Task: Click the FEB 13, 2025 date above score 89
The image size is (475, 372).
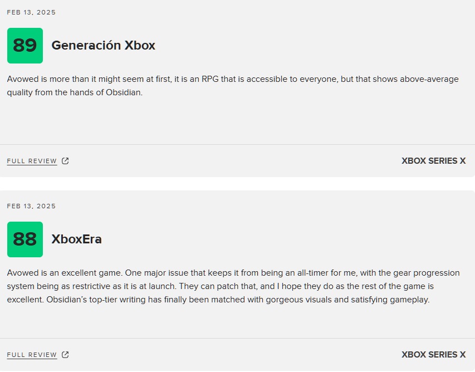Action: 31,12
